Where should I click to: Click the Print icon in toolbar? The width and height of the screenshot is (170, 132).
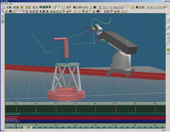point(14,7)
